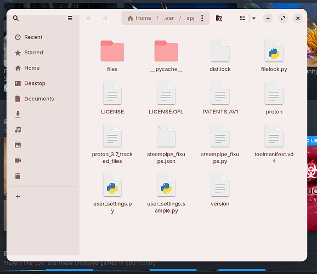Close the file manager window

pyautogui.click(x=298, y=19)
